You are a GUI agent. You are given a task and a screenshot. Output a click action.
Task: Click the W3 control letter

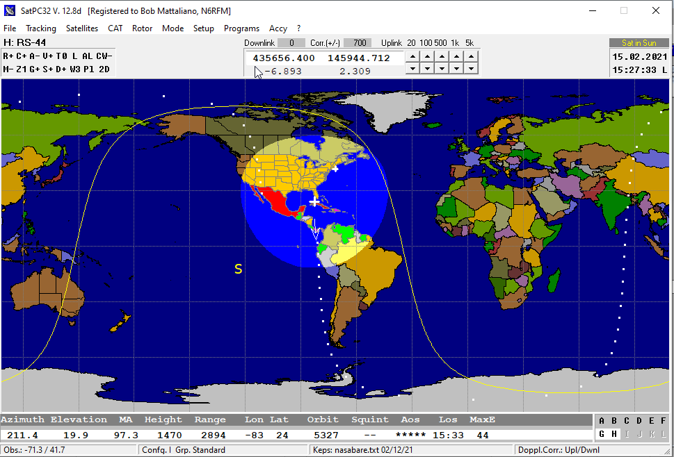[75, 69]
